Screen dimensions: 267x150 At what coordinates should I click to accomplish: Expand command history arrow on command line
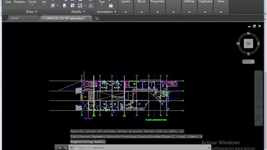[209, 147]
